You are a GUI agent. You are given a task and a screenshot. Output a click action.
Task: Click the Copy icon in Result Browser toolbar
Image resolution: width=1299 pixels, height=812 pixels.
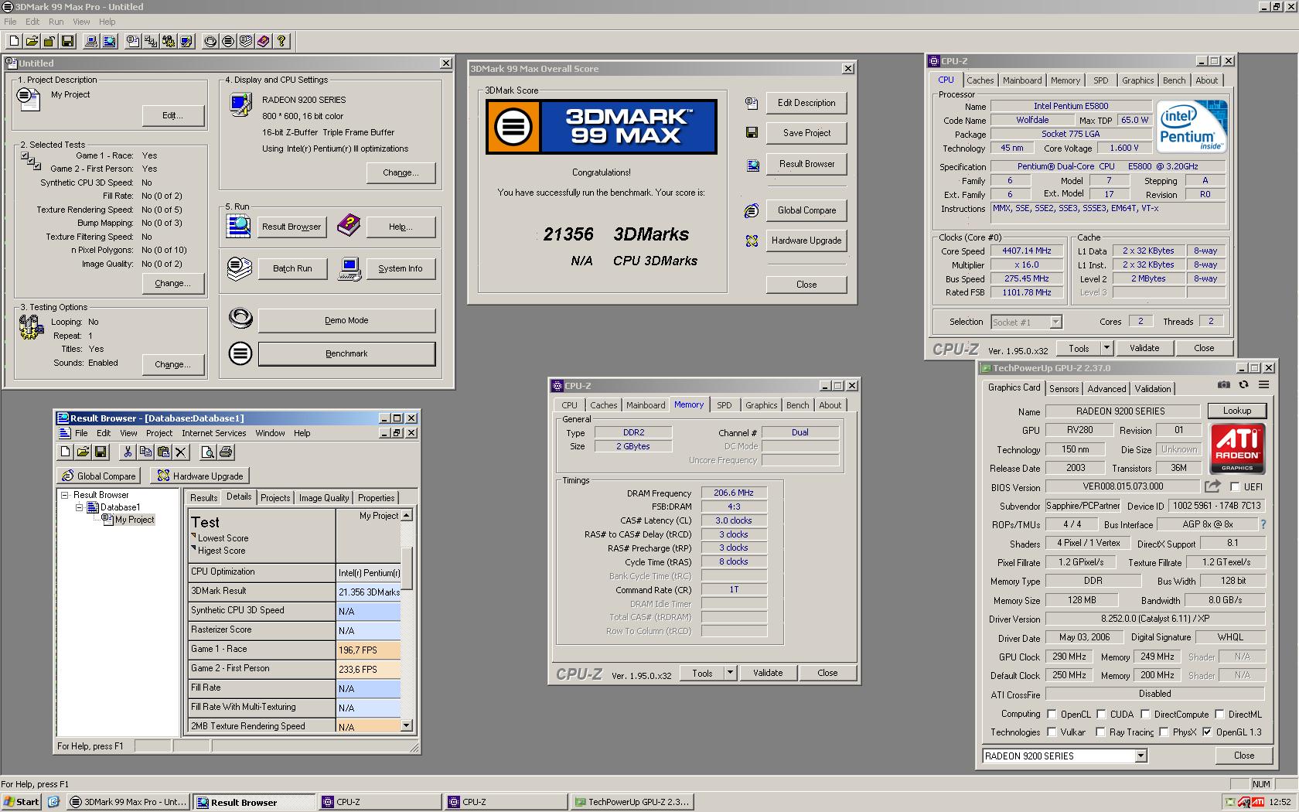tap(145, 452)
